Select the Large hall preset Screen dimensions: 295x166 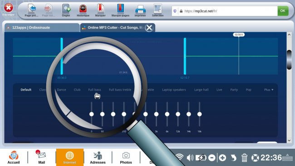tap(202, 90)
